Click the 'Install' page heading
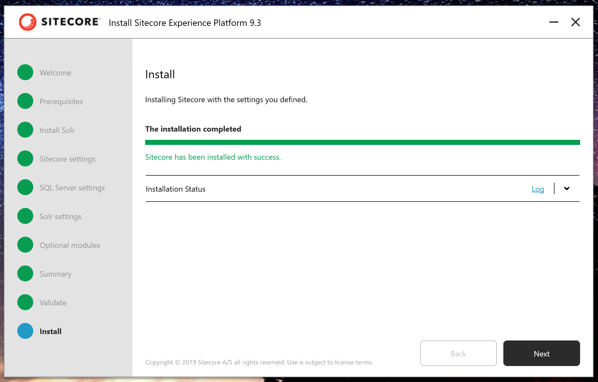The height and width of the screenshot is (382, 598). click(x=160, y=74)
